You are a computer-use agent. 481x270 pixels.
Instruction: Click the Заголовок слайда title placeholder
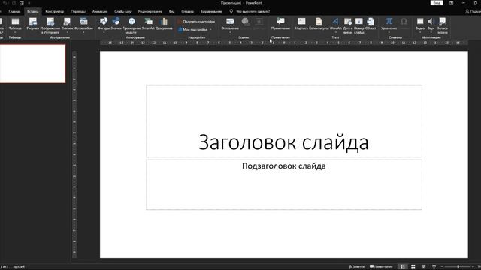click(x=284, y=121)
